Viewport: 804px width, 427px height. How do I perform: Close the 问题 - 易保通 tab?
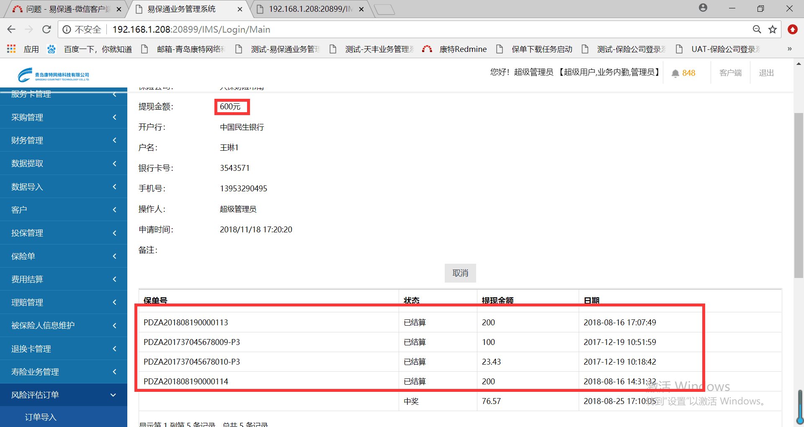click(x=119, y=9)
